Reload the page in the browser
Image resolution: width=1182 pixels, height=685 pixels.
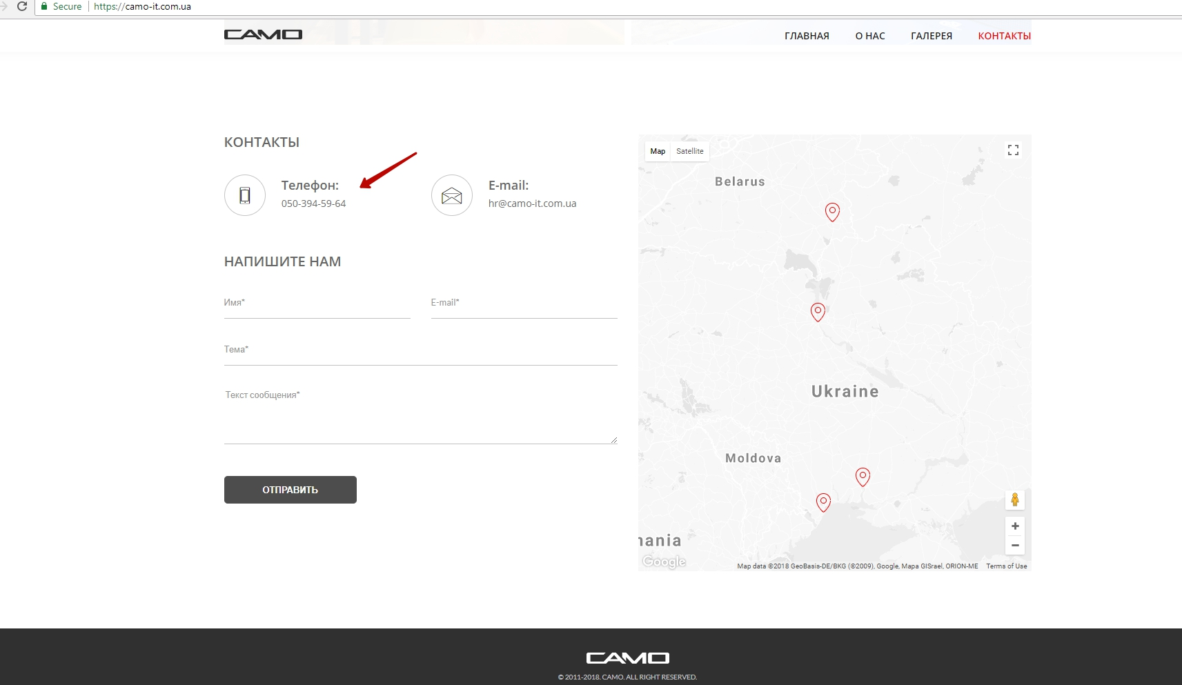click(x=22, y=6)
